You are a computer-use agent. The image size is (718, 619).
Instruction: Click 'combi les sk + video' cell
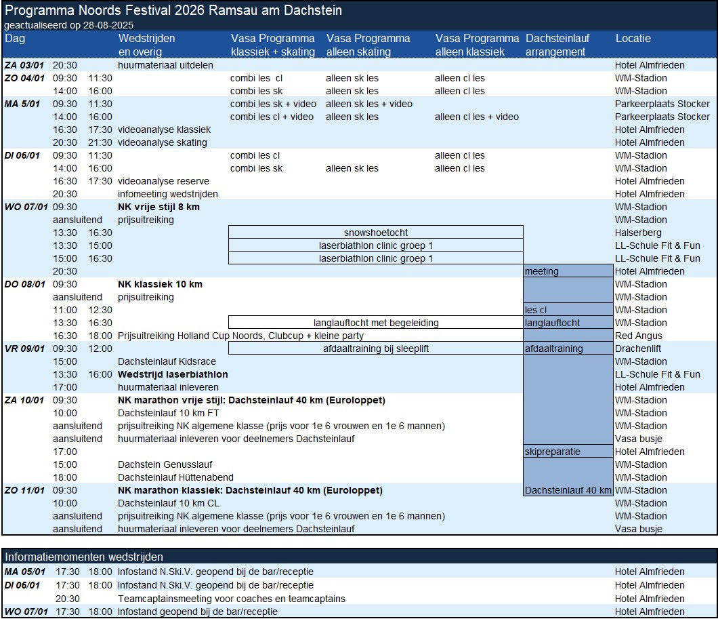click(x=273, y=104)
